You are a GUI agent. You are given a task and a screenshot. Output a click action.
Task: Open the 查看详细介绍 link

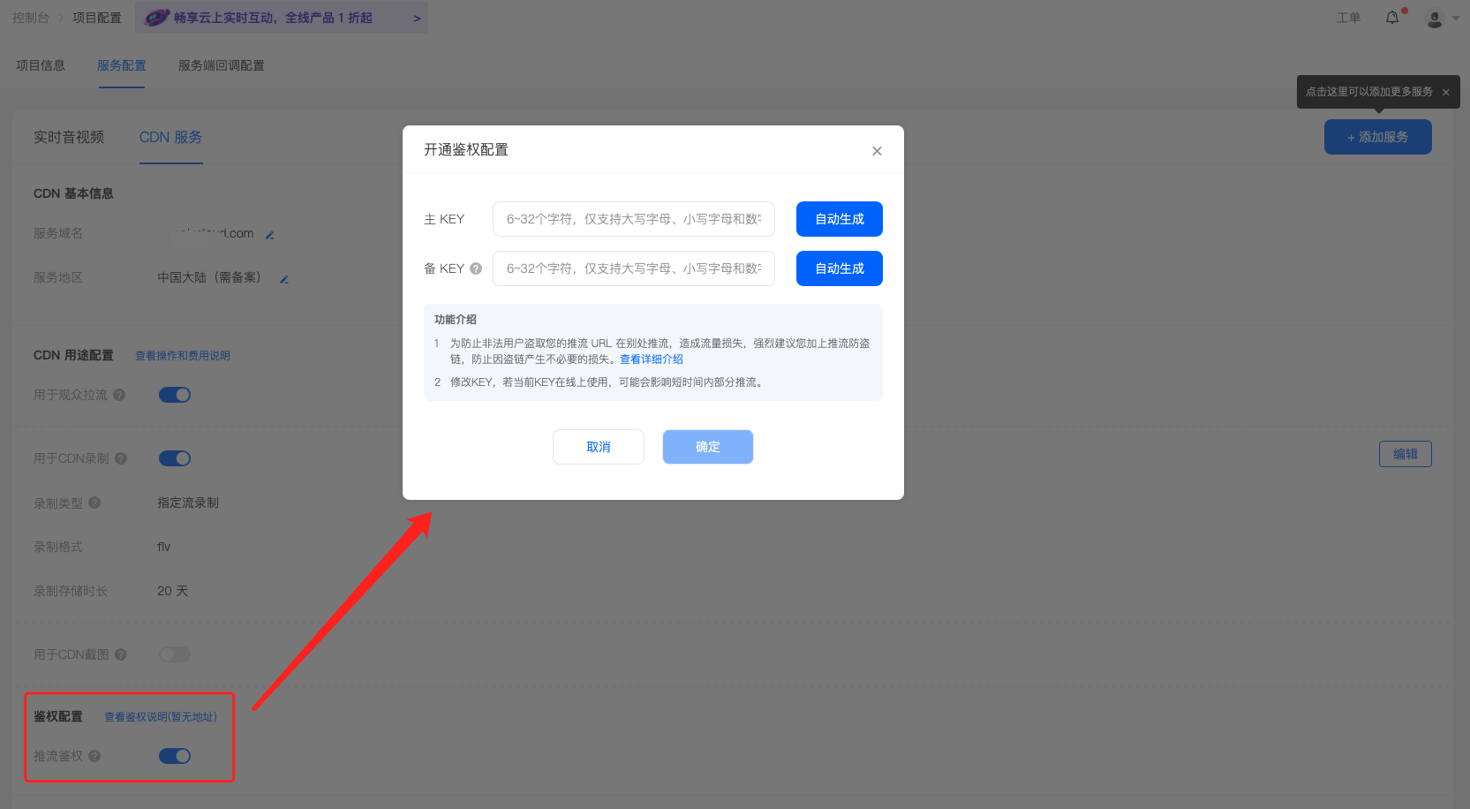tap(651, 359)
